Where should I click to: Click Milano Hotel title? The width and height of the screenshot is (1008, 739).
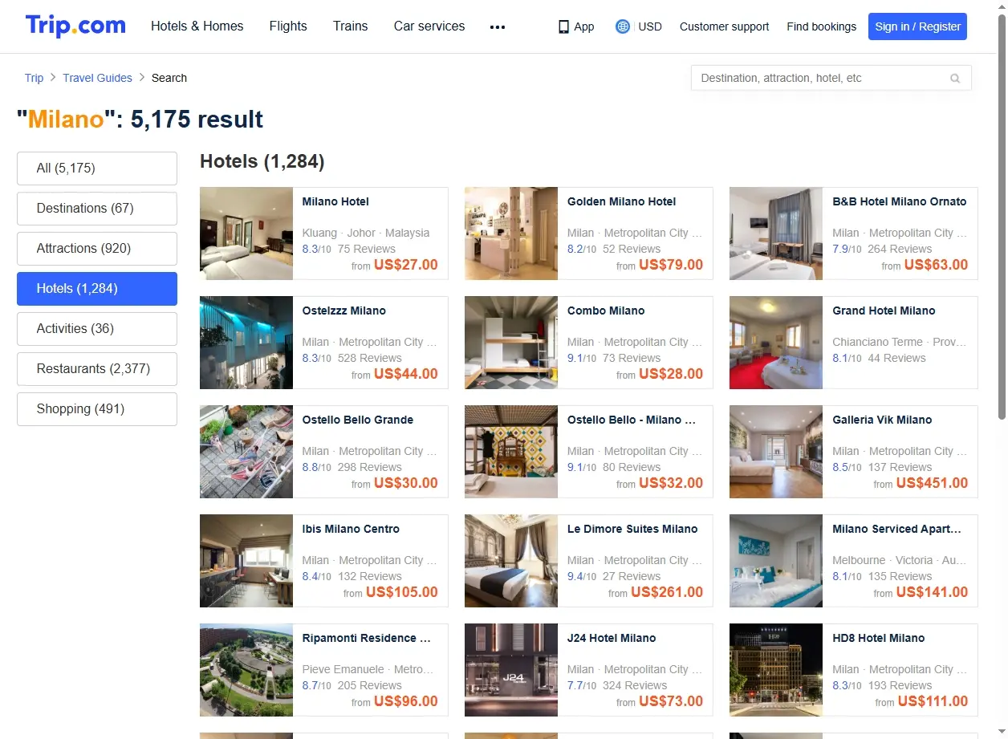(x=335, y=201)
